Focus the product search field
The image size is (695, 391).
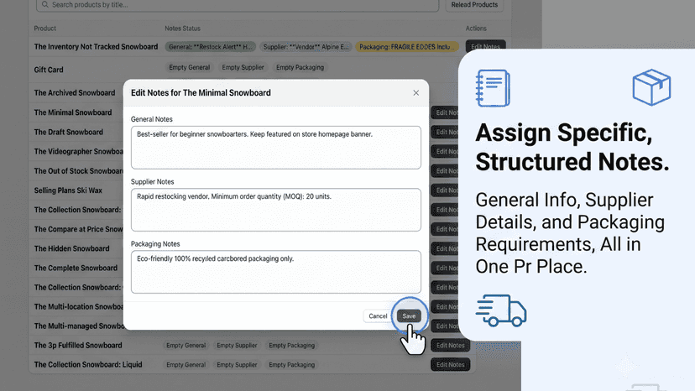pyautogui.click(x=238, y=5)
